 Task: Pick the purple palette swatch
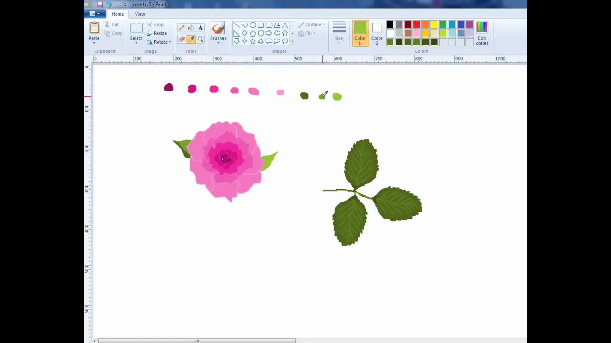tap(469, 25)
